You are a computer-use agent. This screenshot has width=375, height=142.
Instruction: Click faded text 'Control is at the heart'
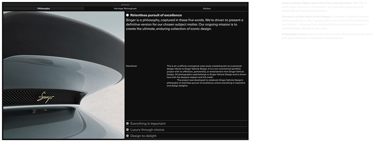click(x=325, y=23)
